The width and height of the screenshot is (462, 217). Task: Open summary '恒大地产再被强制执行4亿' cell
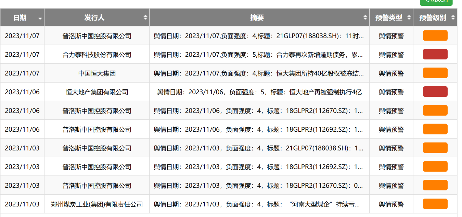[259, 92]
